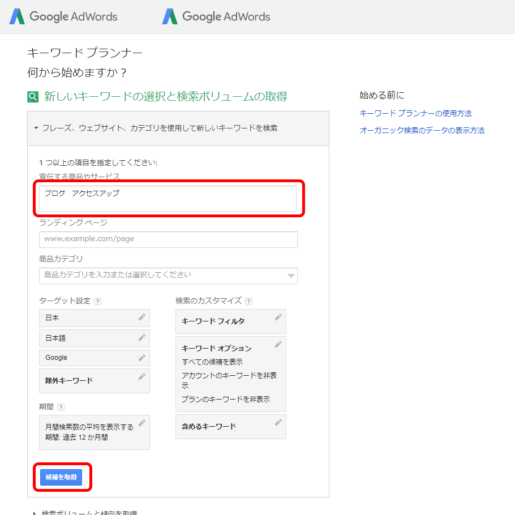The width and height of the screenshot is (515, 515).
Task: Open the 商品カテゴリ dropdown arrow
Action: 291,276
